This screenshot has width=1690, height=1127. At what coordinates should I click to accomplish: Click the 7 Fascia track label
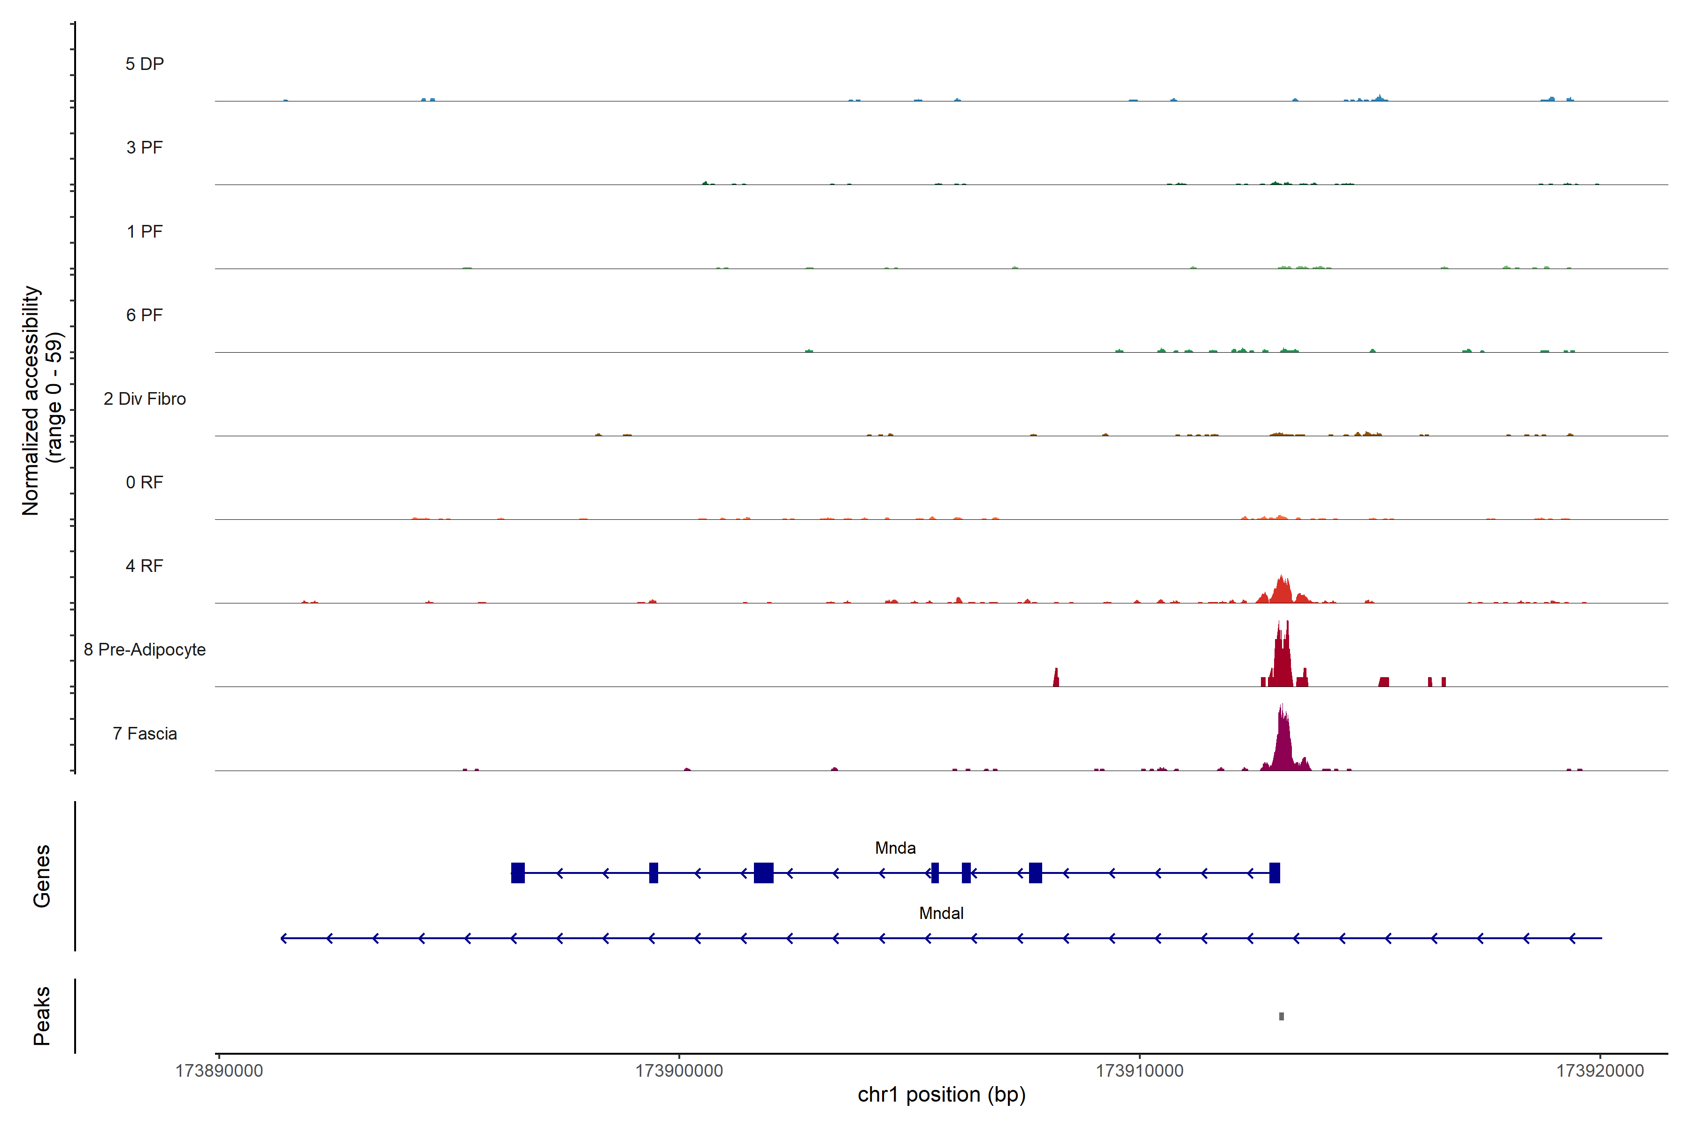145,733
